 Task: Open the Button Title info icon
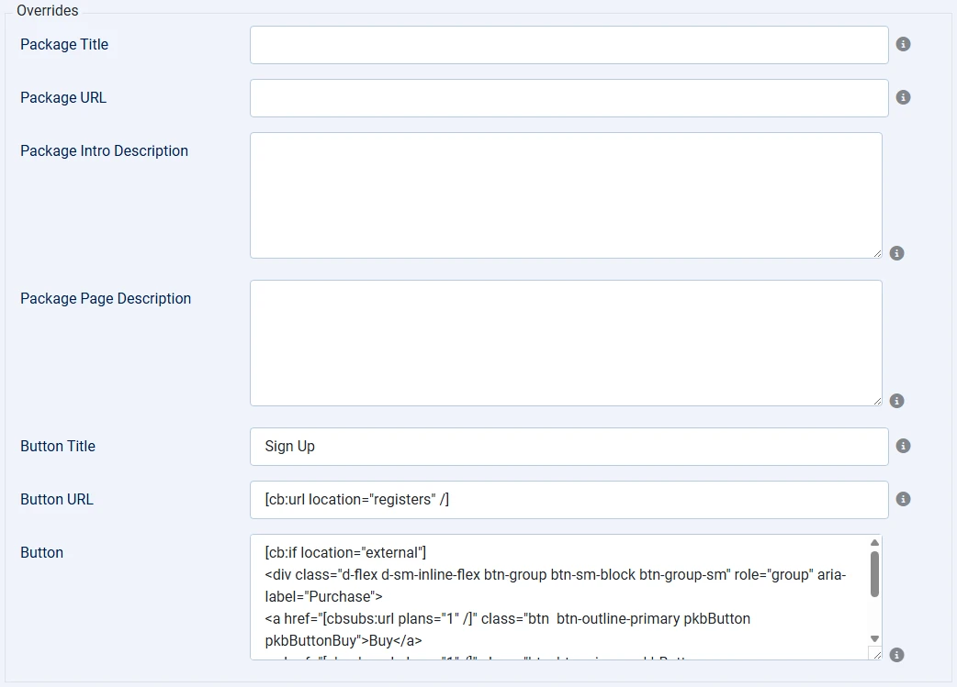pos(902,446)
